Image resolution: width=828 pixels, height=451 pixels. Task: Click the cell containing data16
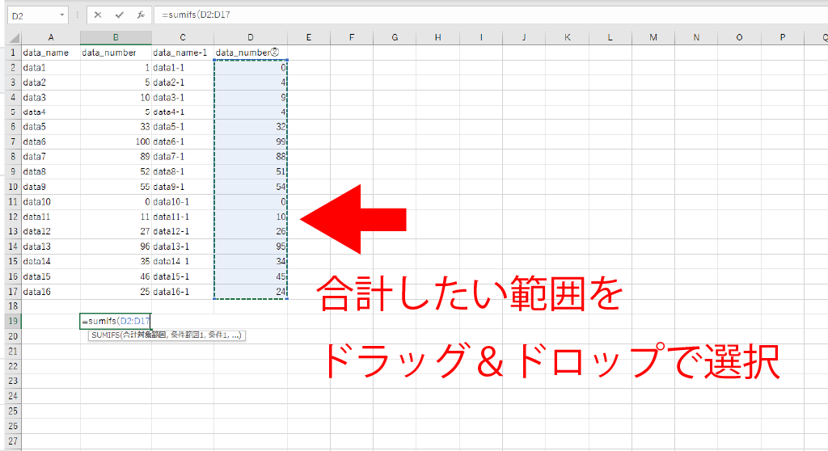click(x=50, y=291)
